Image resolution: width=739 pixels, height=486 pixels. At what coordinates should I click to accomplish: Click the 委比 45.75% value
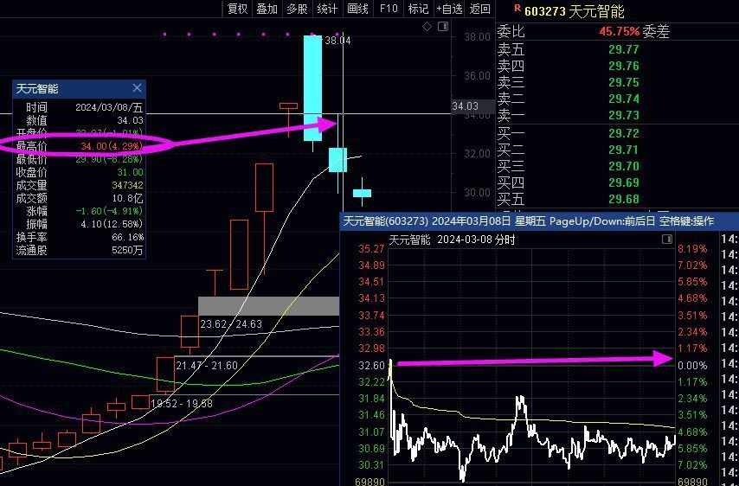pyautogui.click(x=620, y=32)
